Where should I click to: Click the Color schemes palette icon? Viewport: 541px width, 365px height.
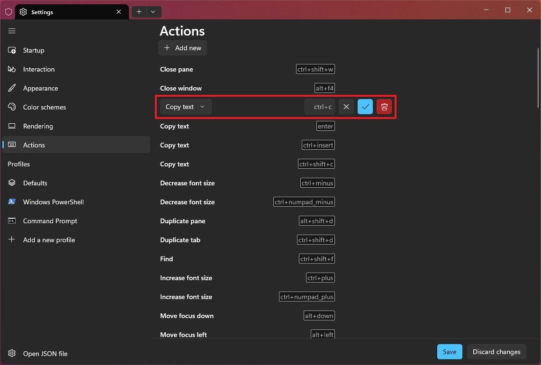point(12,107)
